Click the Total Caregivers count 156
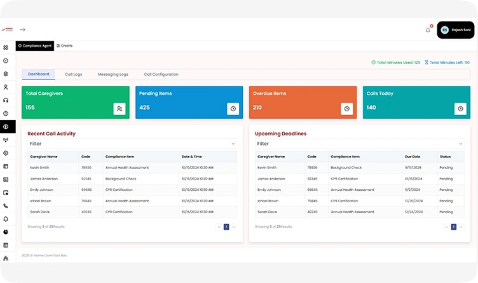This screenshot has width=478, height=283. click(x=30, y=107)
